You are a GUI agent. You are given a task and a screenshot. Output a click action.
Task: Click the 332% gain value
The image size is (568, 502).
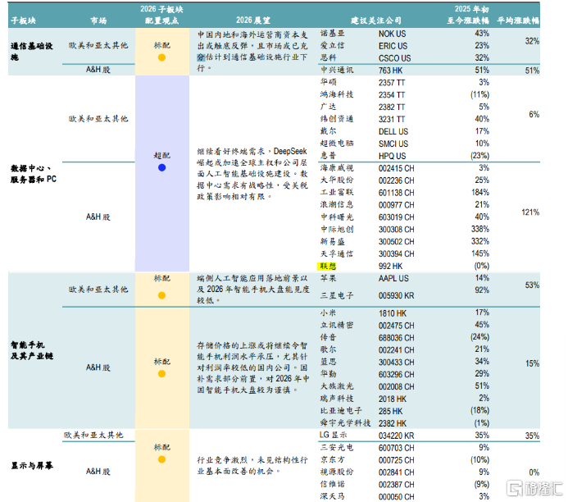pos(480,241)
